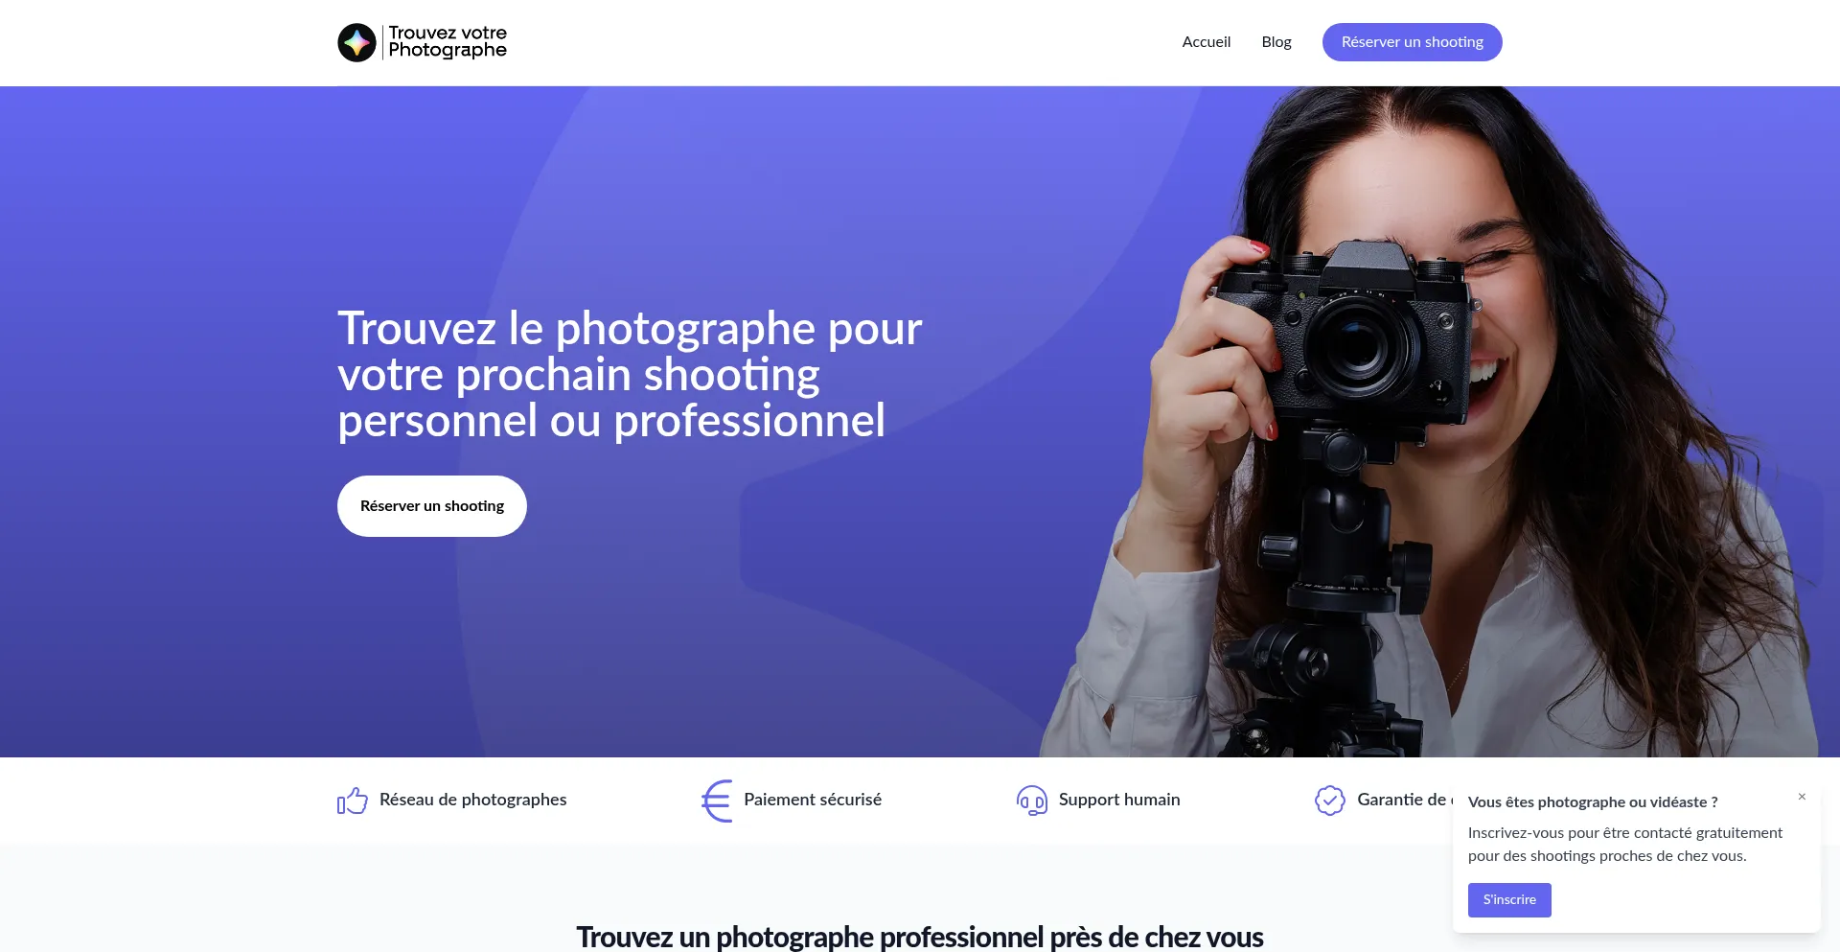Select the Support humain label

[x=1119, y=800]
